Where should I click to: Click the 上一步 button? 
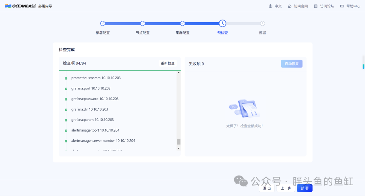(x=286, y=188)
